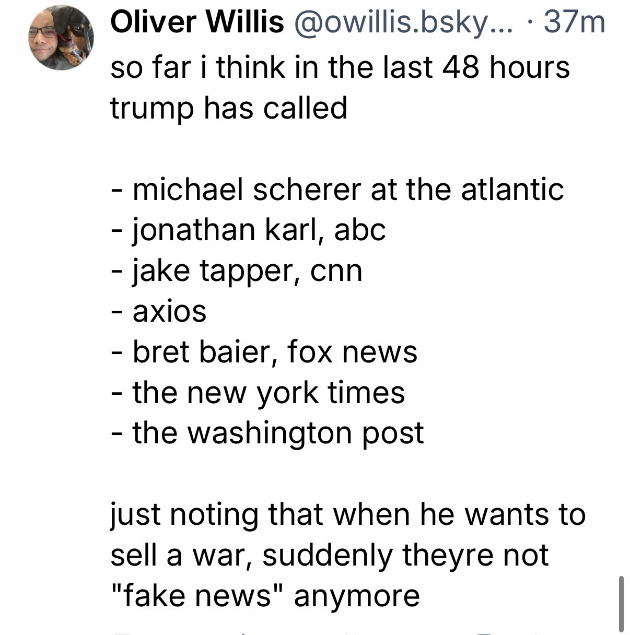Click the "so far i think" opening line

point(340,67)
